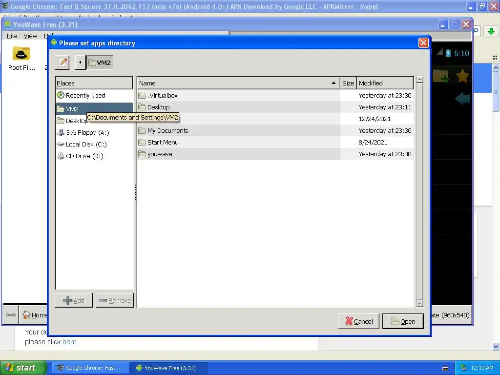This screenshot has width=500, height=375.
Task: Click the .Virtualbox folder icon
Action: coord(142,95)
